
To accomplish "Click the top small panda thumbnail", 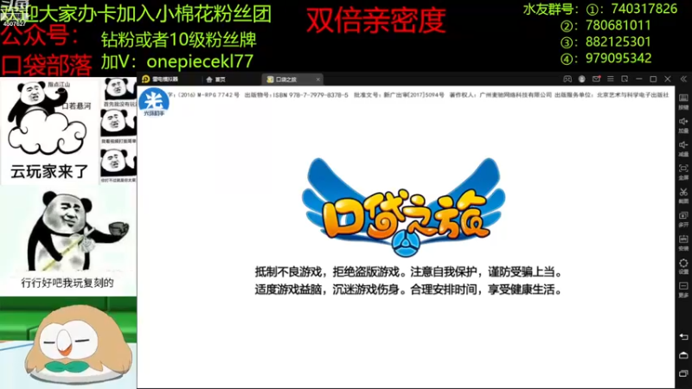I will 119,92.
